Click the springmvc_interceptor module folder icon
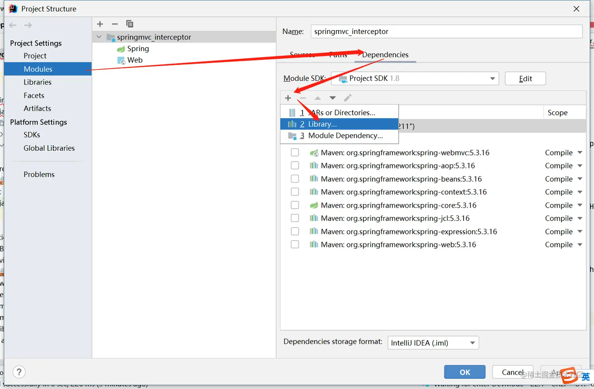This screenshot has width=594, height=389. [111, 37]
